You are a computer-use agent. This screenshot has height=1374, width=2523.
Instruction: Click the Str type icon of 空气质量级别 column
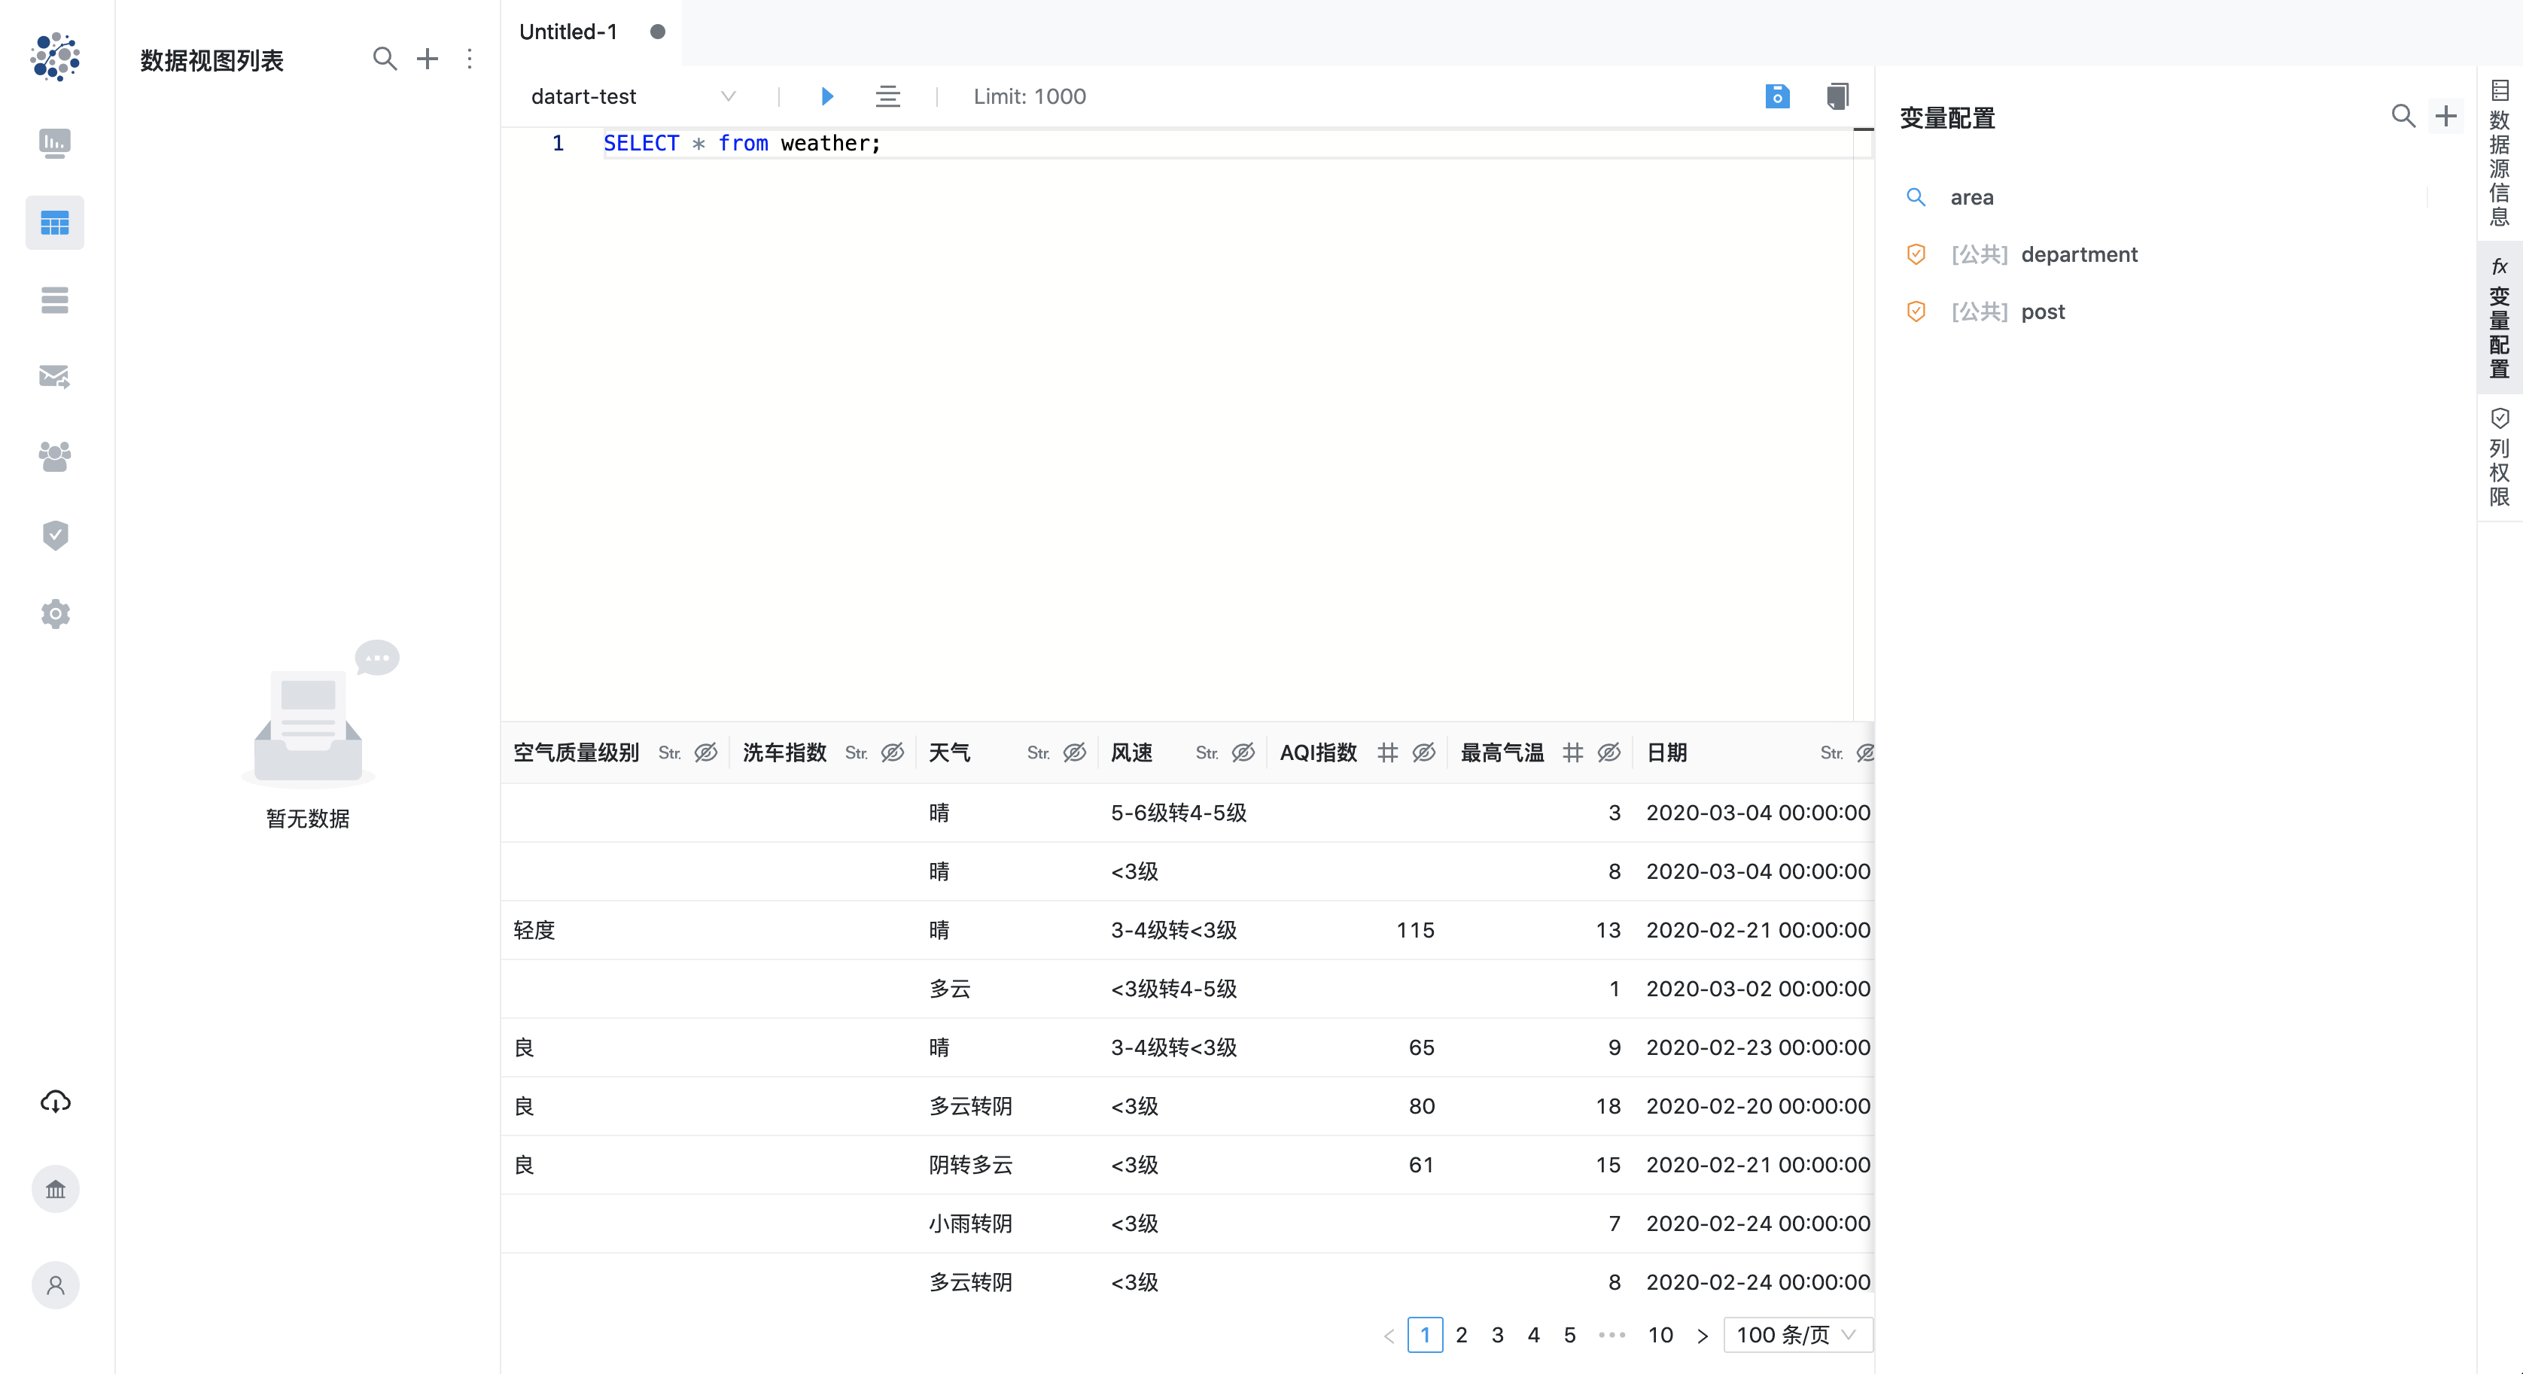[669, 753]
